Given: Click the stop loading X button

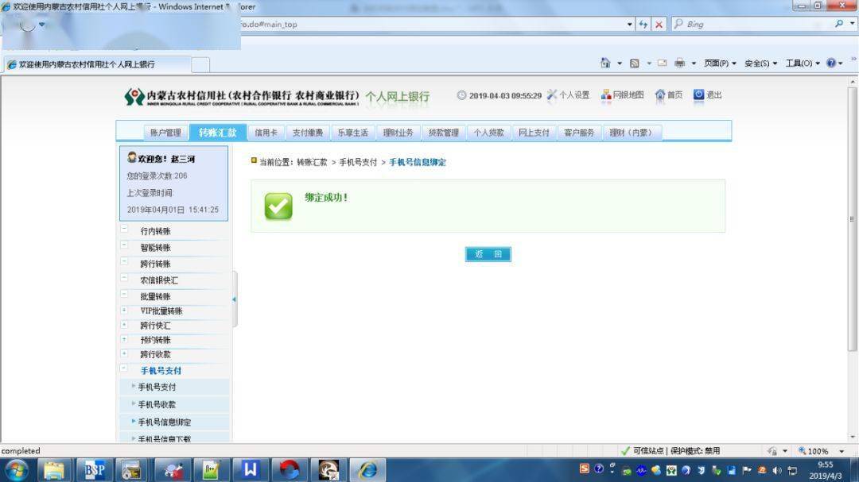Looking at the screenshot, I should (x=659, y=25).
